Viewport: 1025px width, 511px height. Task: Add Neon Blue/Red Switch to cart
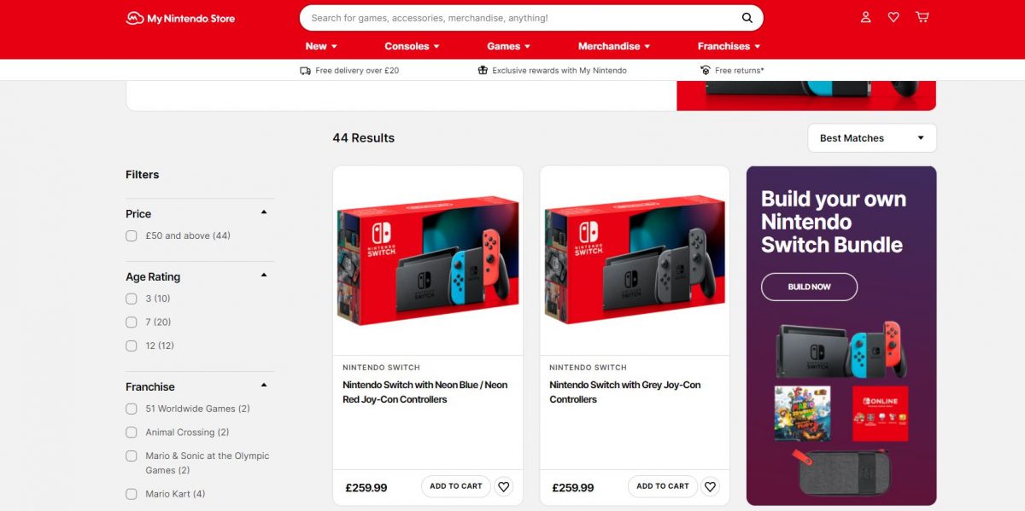(x=456, y=486)
